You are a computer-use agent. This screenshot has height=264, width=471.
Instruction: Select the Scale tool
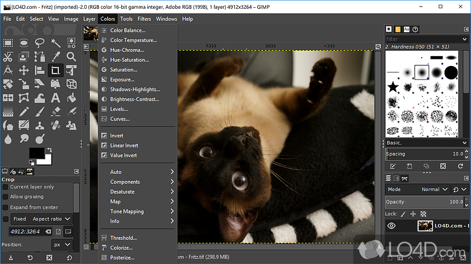click(24, 84)
